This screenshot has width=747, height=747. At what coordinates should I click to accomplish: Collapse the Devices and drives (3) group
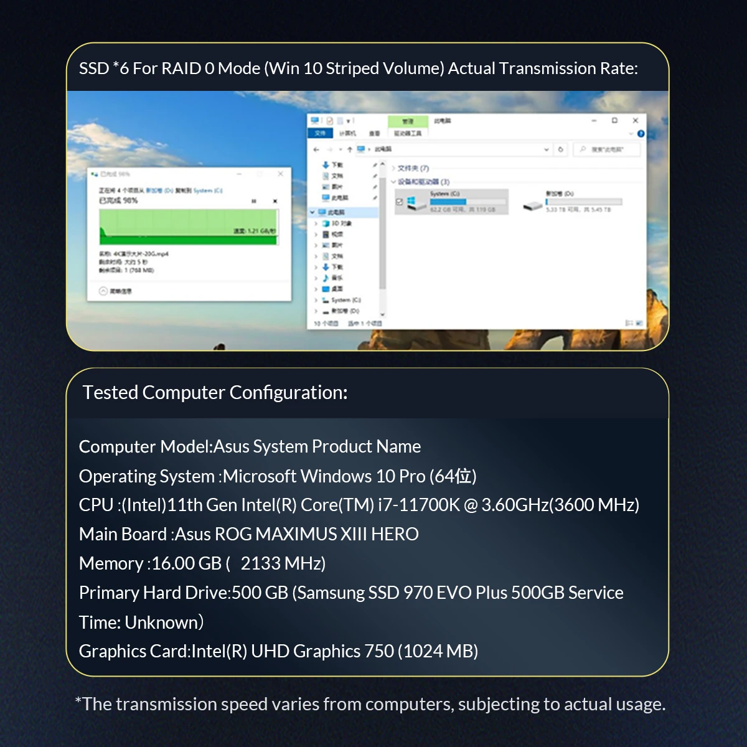tap(393, 182)
